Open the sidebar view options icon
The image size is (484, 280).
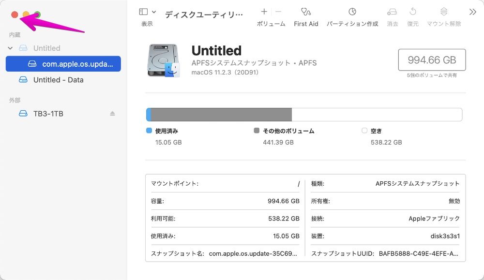(143, 12)
